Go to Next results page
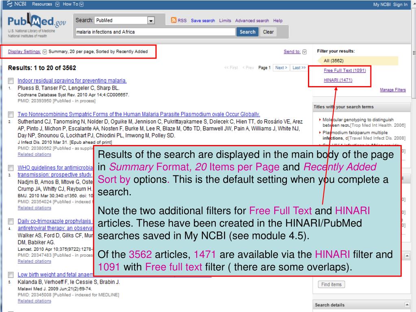Screen dimensions: 416x312 pos(281,68)
